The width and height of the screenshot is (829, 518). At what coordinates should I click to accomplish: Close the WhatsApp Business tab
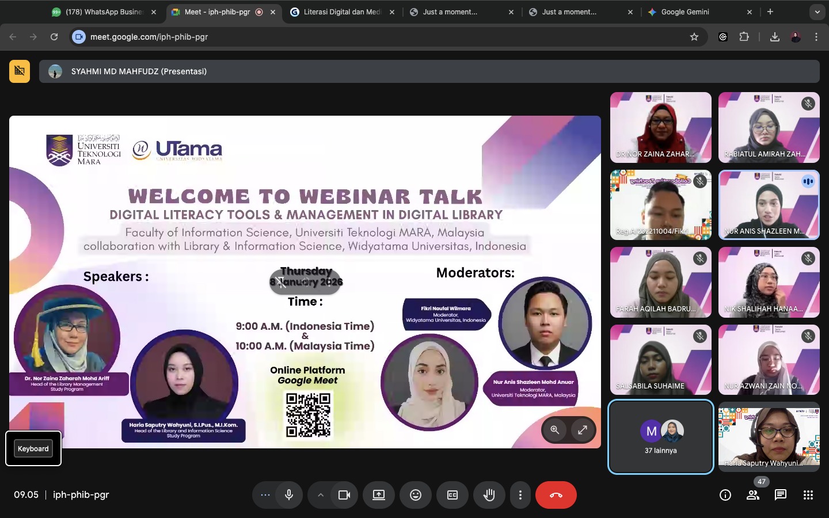click(154, 12)
